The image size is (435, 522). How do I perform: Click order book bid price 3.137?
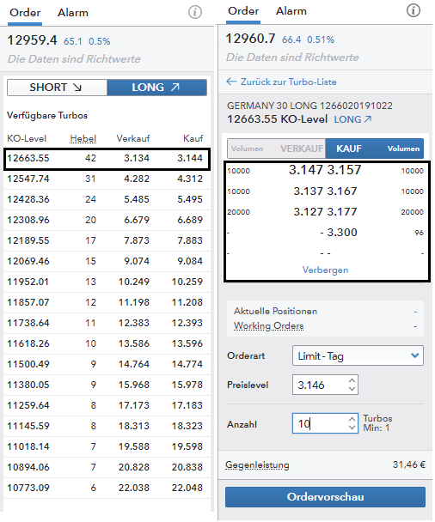pyautogui.click(x=309, y=191)
